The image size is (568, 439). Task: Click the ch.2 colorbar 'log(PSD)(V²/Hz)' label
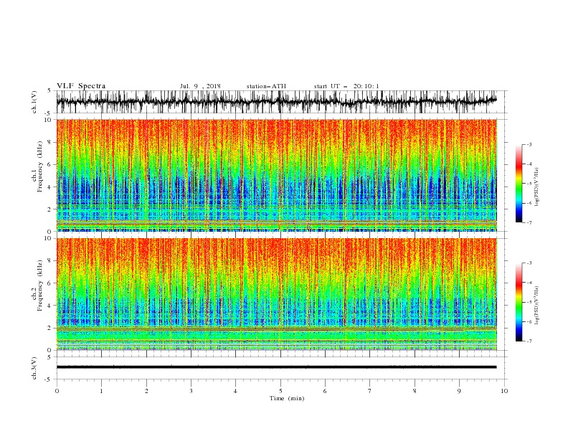coord(537,306)
